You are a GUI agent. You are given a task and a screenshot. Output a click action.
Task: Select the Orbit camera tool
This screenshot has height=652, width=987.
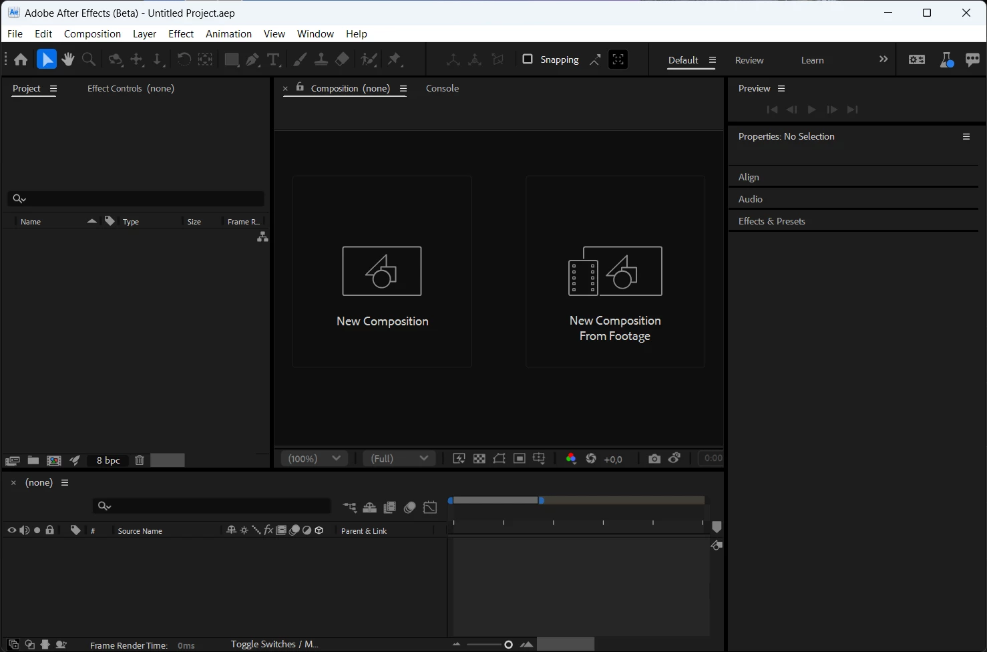[x=116, y=59]
